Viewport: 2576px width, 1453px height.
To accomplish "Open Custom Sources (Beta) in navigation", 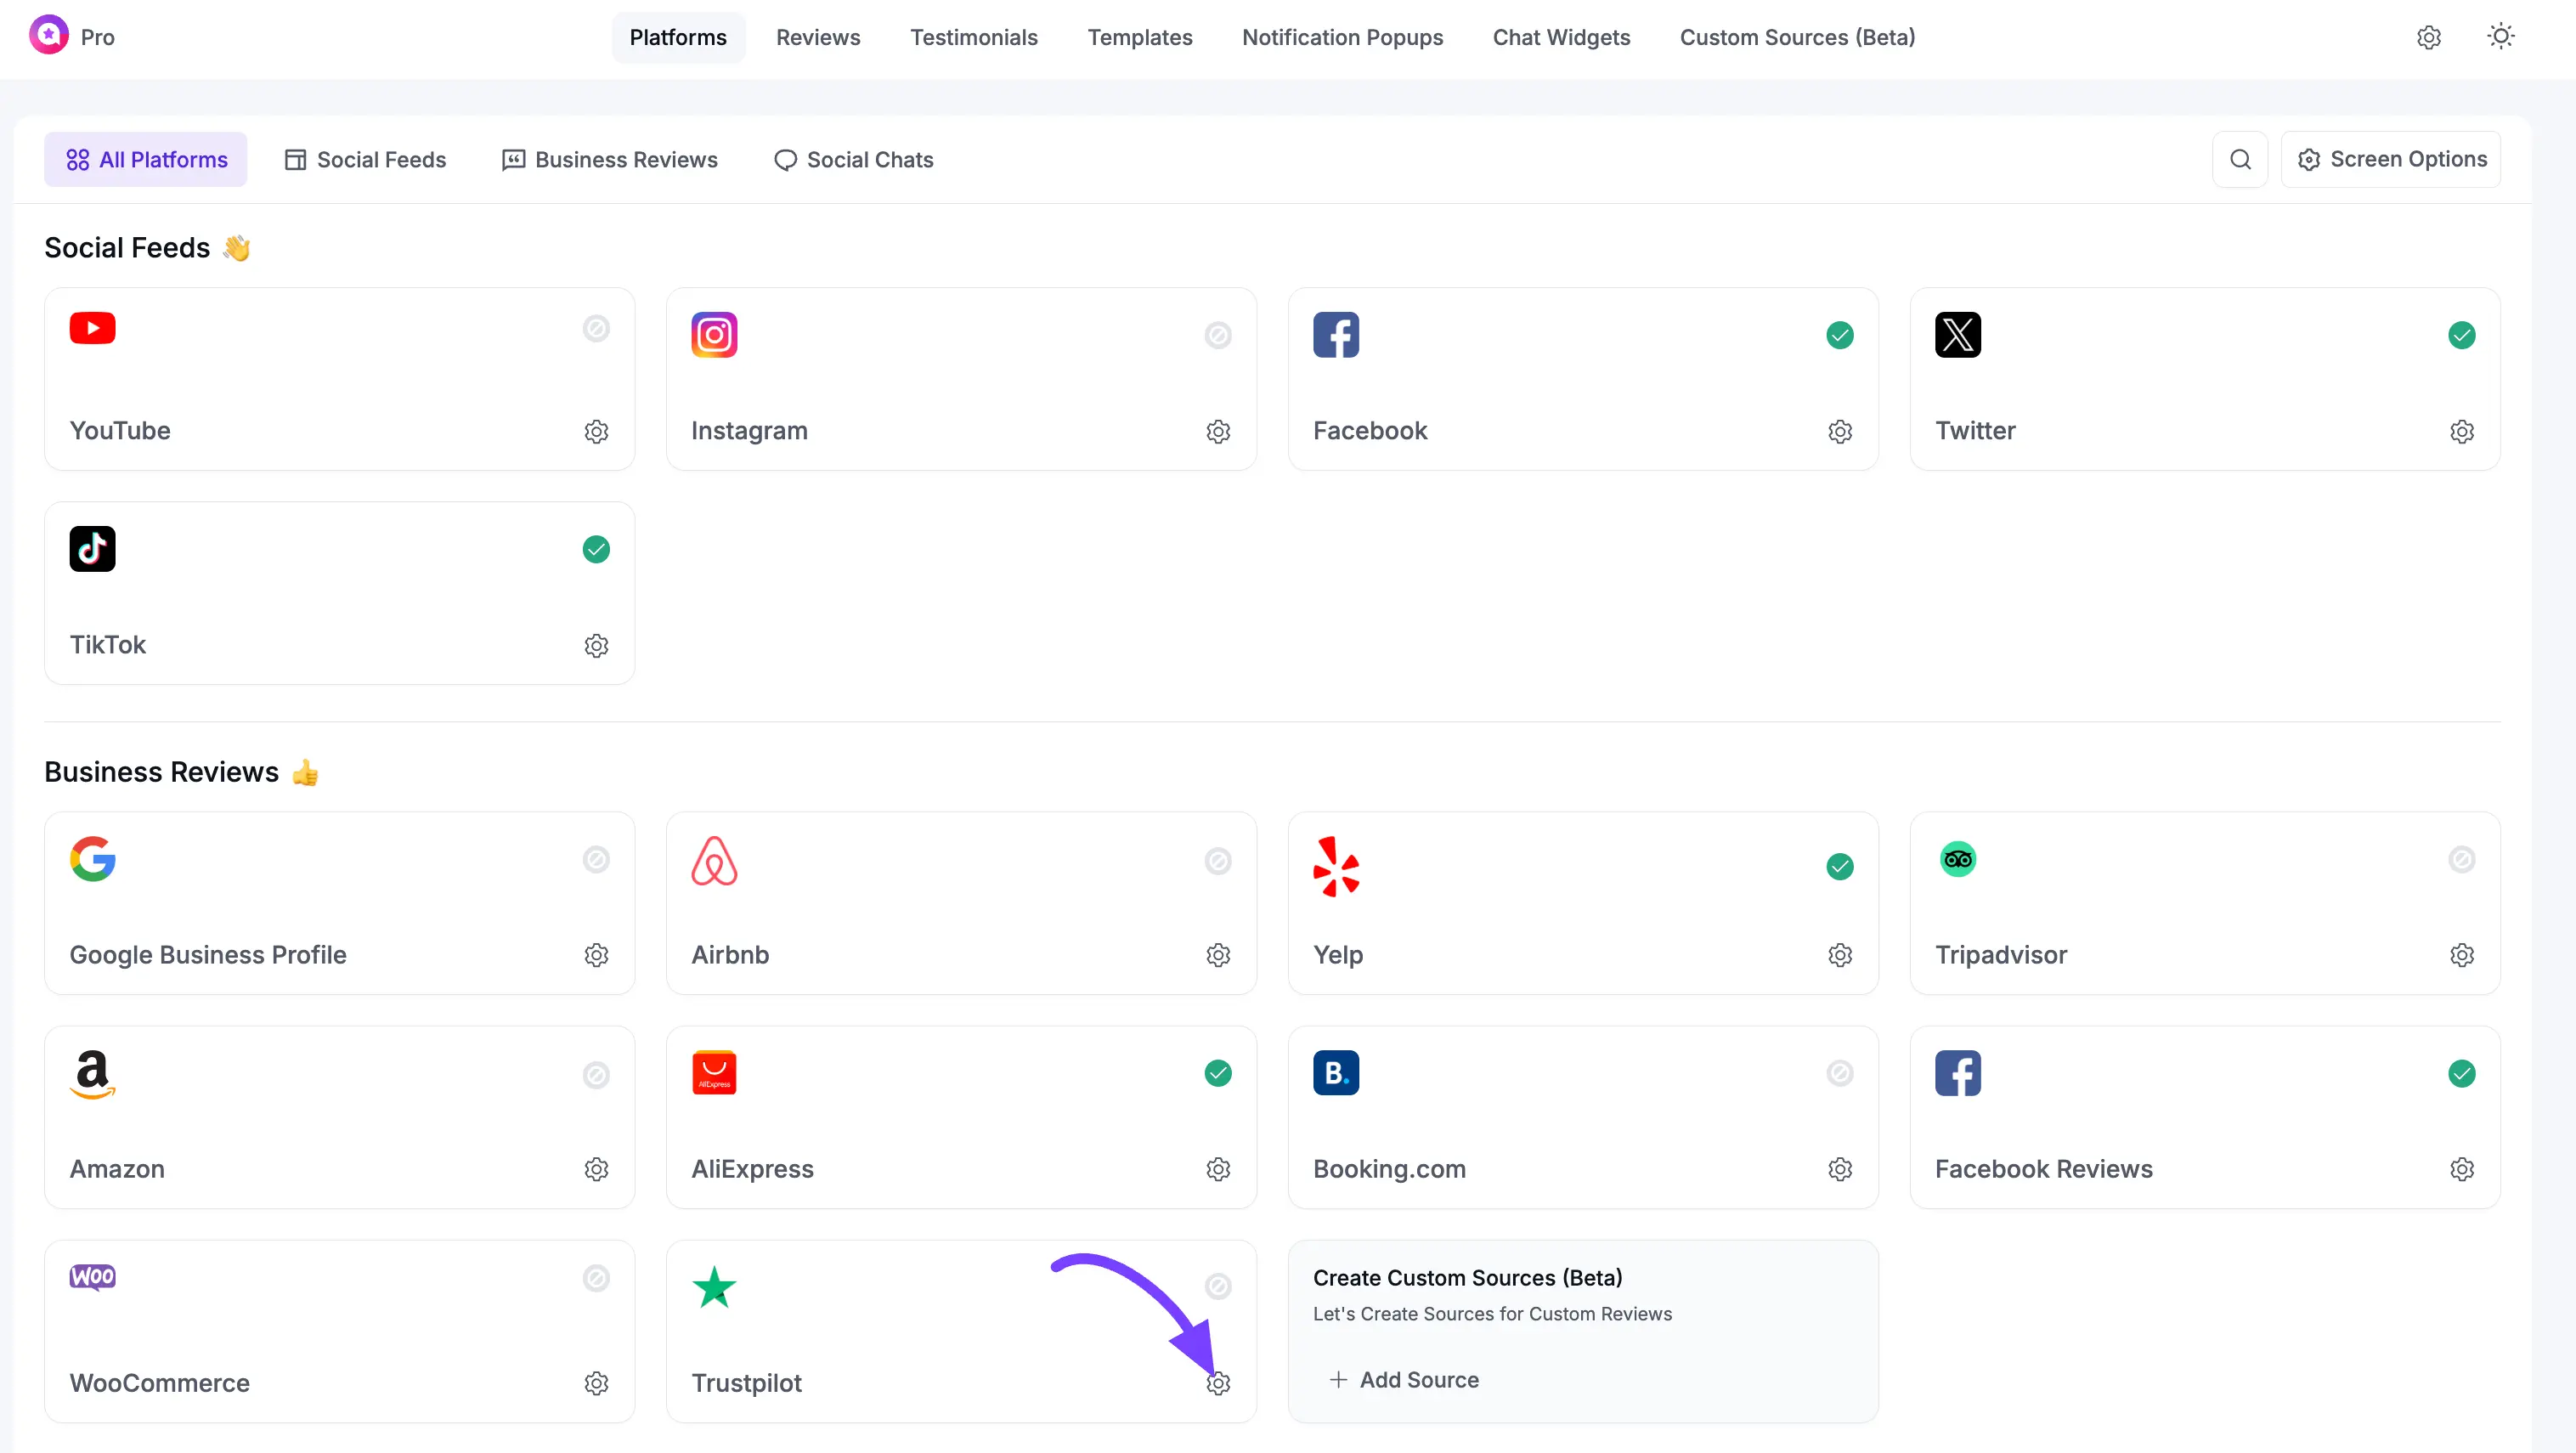I will (1797, 37).
